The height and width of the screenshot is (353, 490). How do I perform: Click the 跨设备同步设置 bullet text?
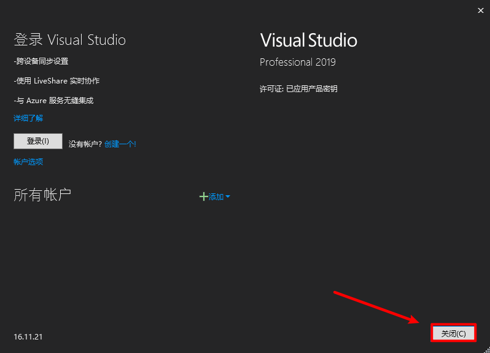click(41, 61)
